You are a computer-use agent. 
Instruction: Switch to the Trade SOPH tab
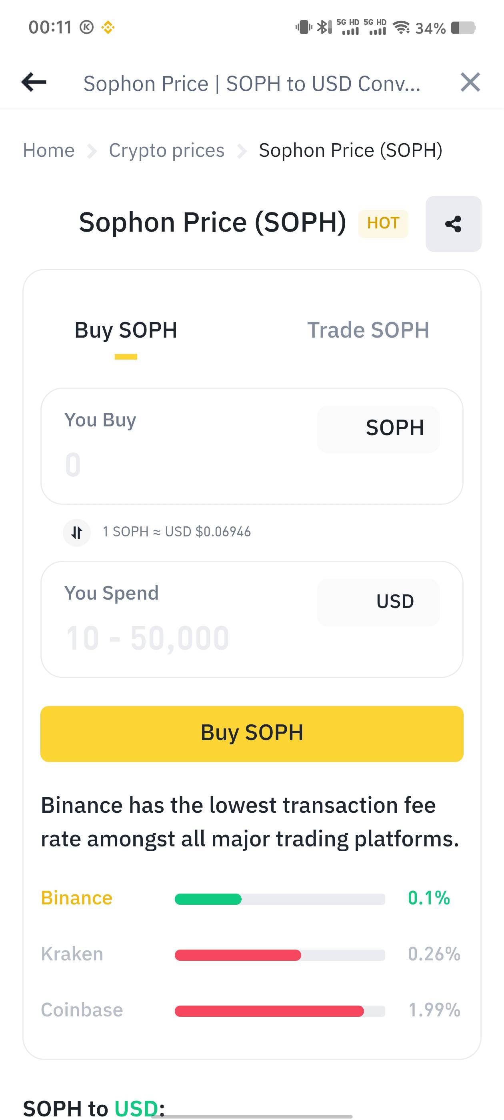click(x=368, y=330)
